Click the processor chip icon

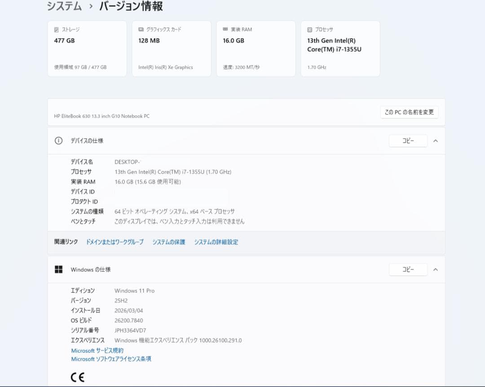coord(309,30)
